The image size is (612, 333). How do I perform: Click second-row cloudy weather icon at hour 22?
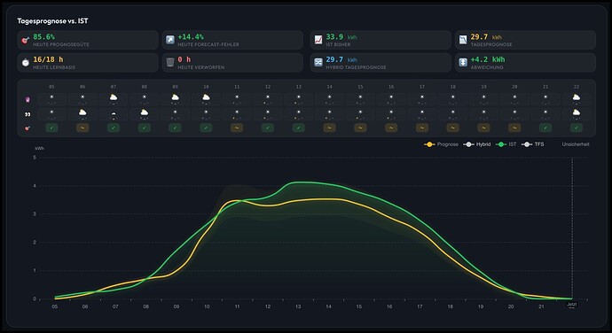click(577, 112)
